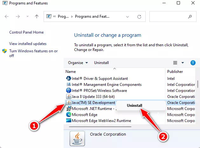The height and width of the screenshot is (148, 200).
Task: Select the 'Prog...' breadcrumb segment
Action: click(63, 16)
